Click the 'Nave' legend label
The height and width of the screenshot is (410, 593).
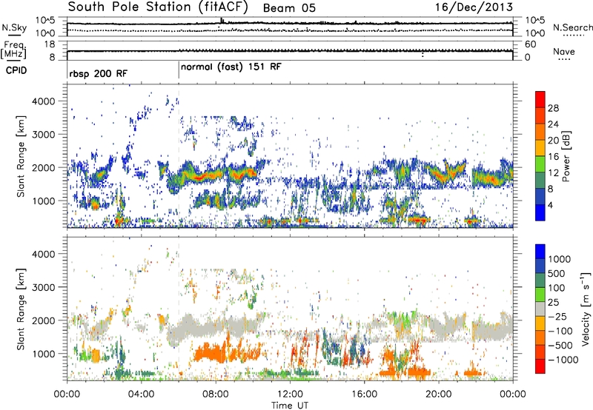[564, 51]
